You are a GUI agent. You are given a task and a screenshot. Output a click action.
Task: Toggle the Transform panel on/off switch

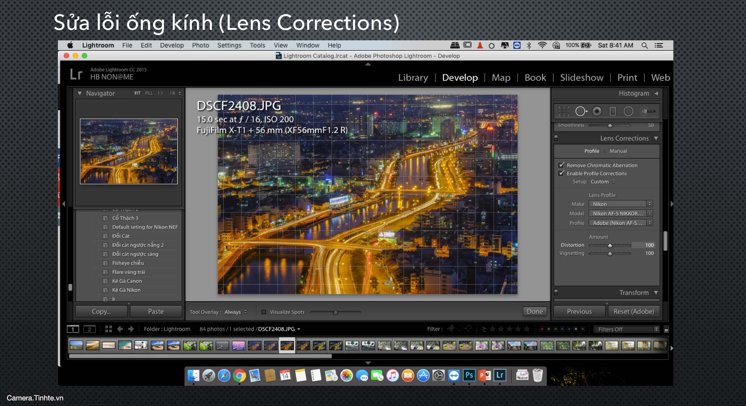(x=556, y=292)
